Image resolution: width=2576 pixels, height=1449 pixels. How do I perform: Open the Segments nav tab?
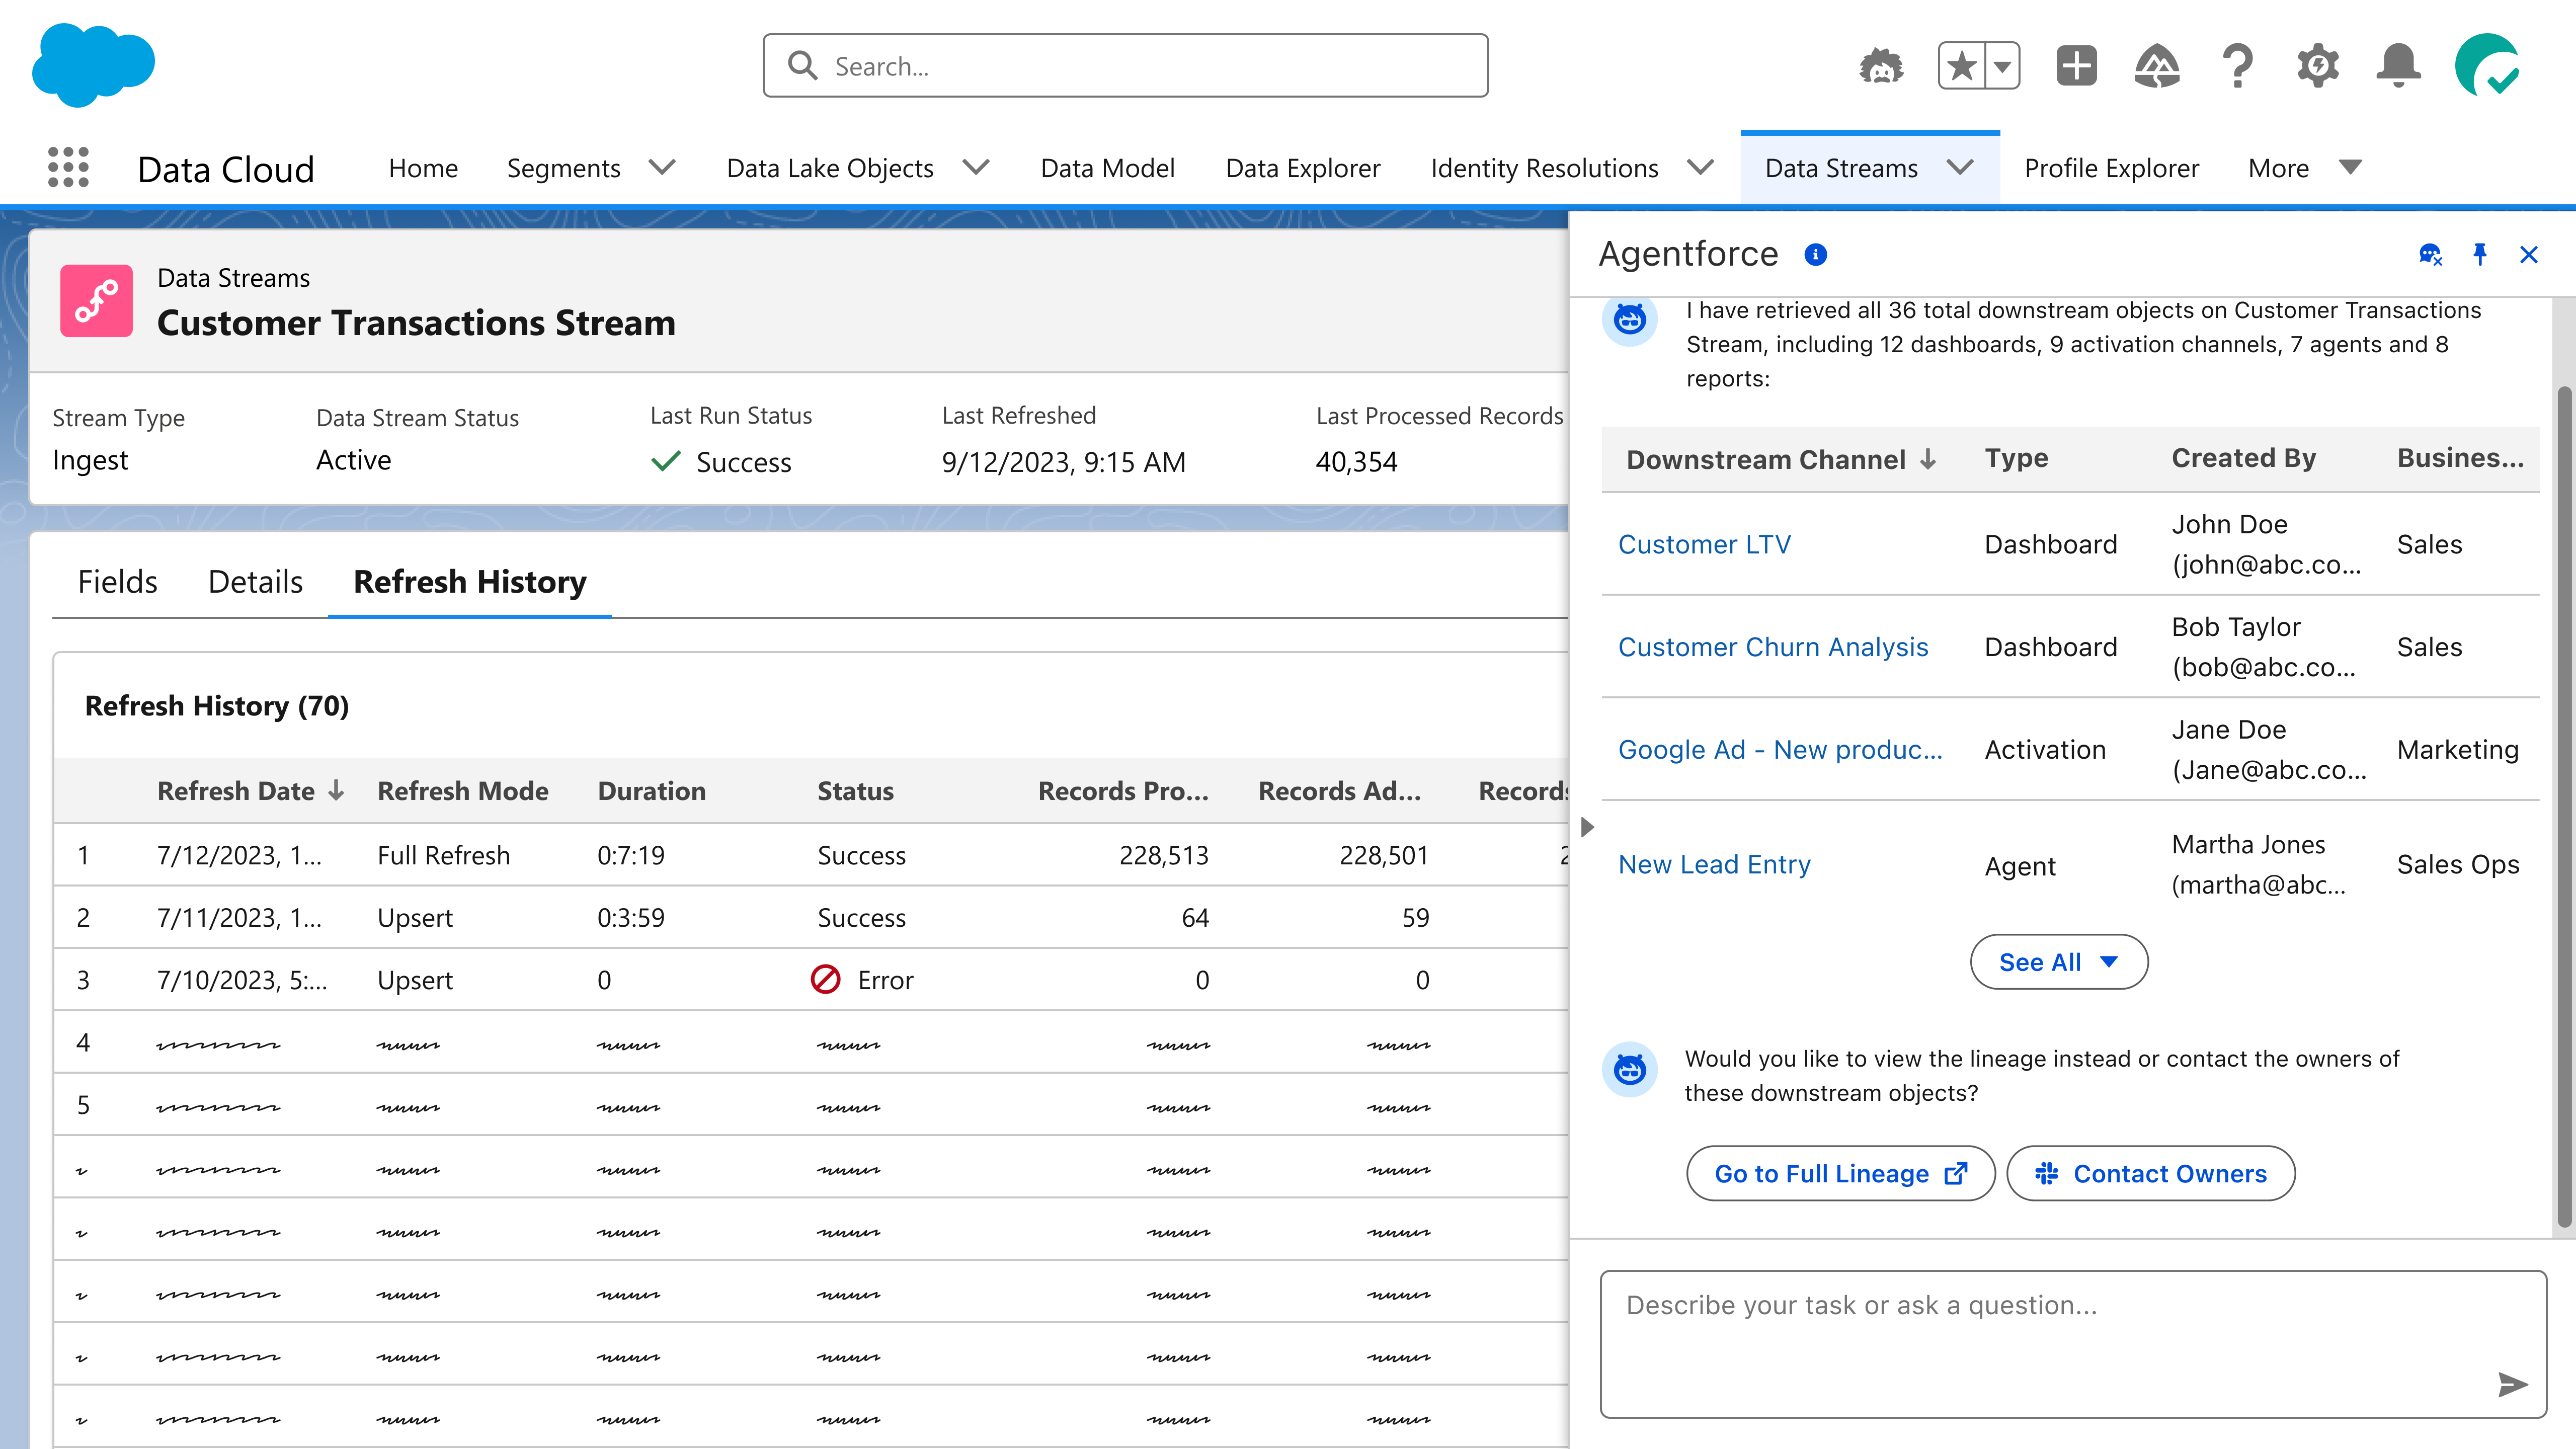(563, 168)
